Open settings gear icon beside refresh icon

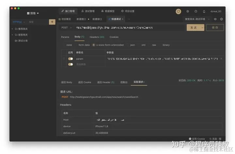tap(188, 11)
